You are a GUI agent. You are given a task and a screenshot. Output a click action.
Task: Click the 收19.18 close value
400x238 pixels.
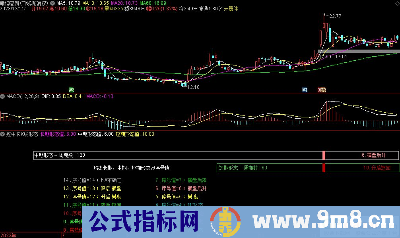[x=95, y=9]
